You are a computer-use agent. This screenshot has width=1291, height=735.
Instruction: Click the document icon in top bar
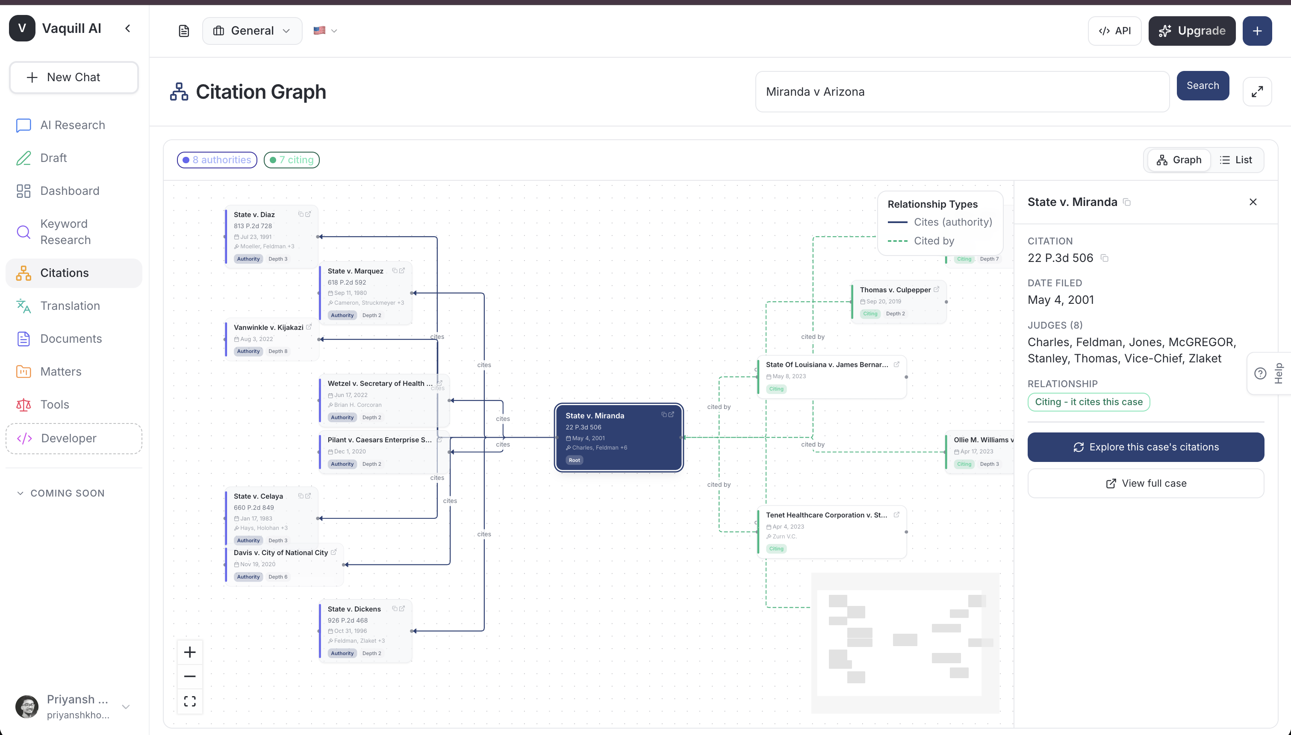184,31
